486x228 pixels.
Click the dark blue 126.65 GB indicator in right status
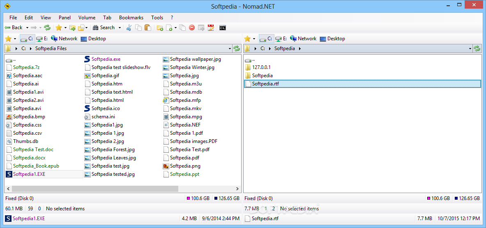coord(467,198)
